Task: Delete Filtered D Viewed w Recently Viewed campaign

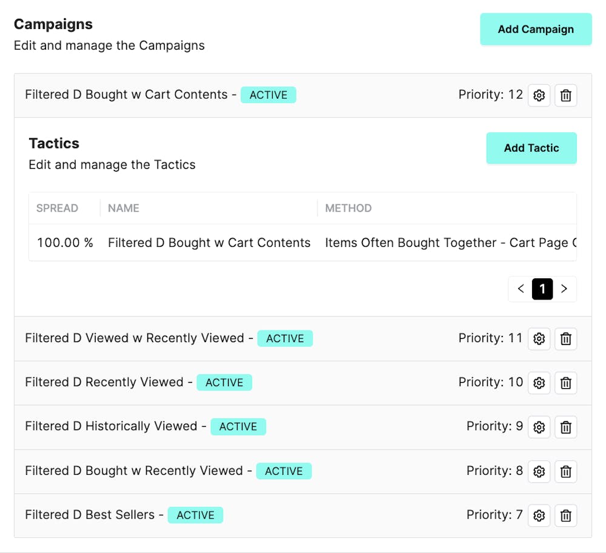Action: tap(565, 339)
